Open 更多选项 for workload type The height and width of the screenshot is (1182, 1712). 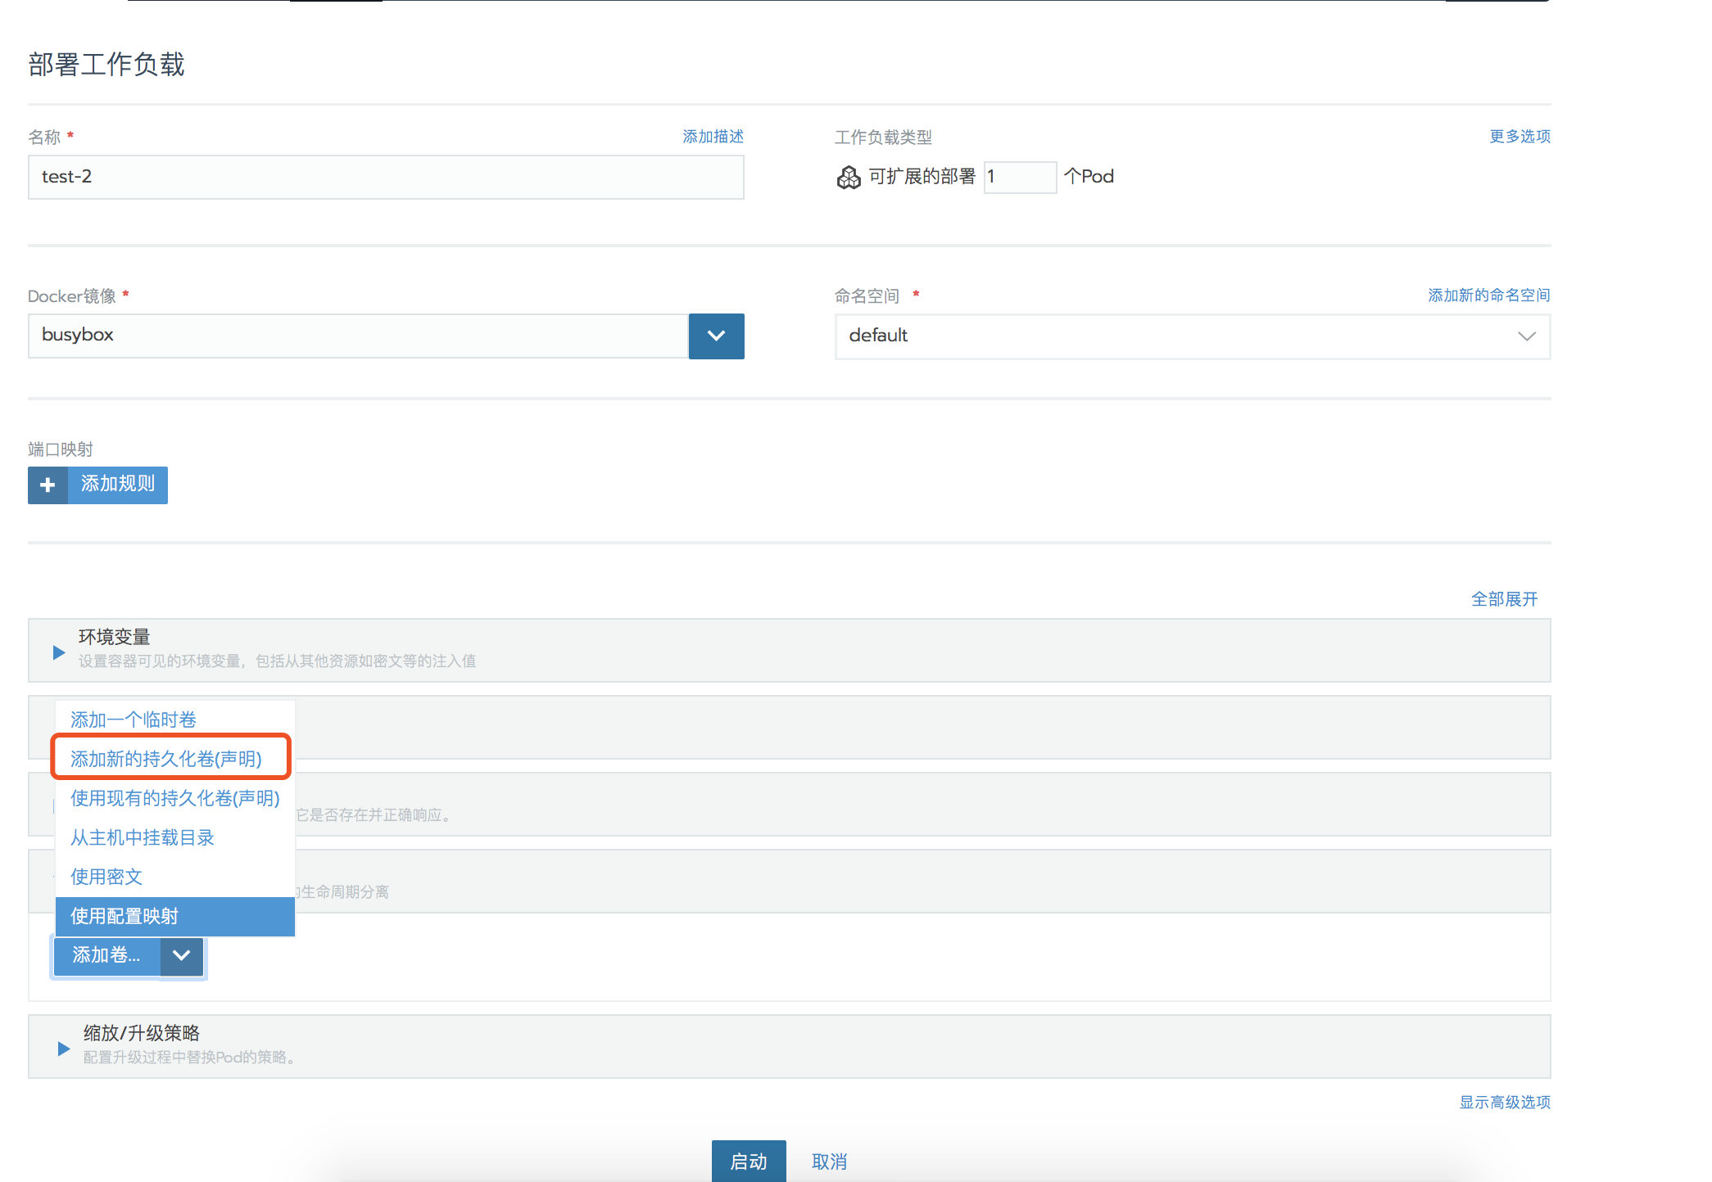[x=1520, y=137]
